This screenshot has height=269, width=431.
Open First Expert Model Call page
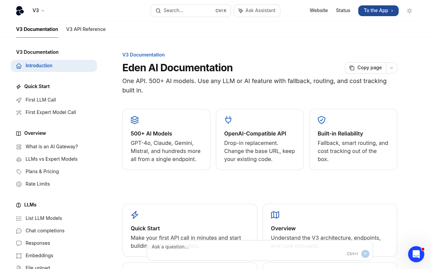(x=51, y=112)
